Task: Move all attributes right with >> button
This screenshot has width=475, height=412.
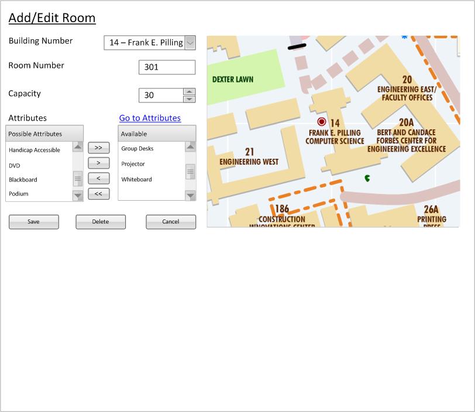Action: [x=98, y=148]
